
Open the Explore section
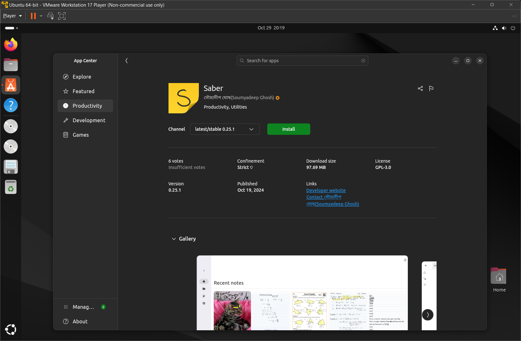click(85, 77)
